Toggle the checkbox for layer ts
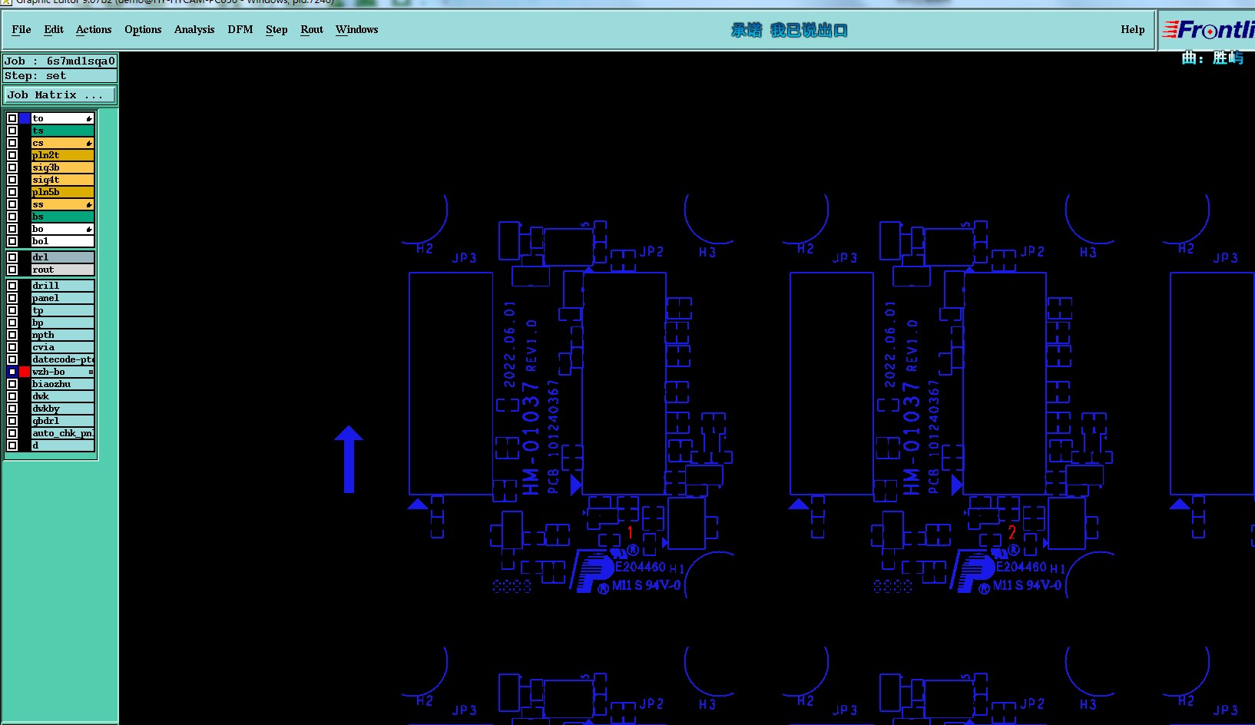The image size is (1255, 725). click(12, 131)
